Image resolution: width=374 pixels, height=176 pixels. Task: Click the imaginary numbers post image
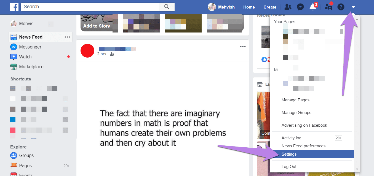(x=163, y=119)
